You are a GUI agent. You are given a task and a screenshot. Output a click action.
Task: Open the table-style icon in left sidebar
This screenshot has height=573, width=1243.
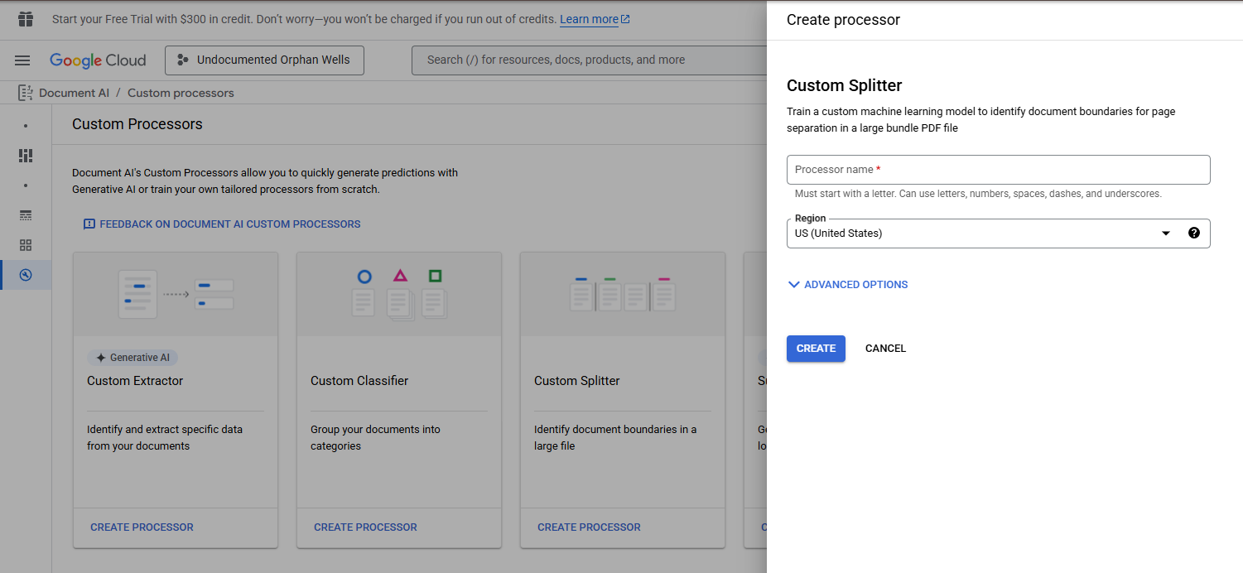pyautogui.click(x=26, y=215)
